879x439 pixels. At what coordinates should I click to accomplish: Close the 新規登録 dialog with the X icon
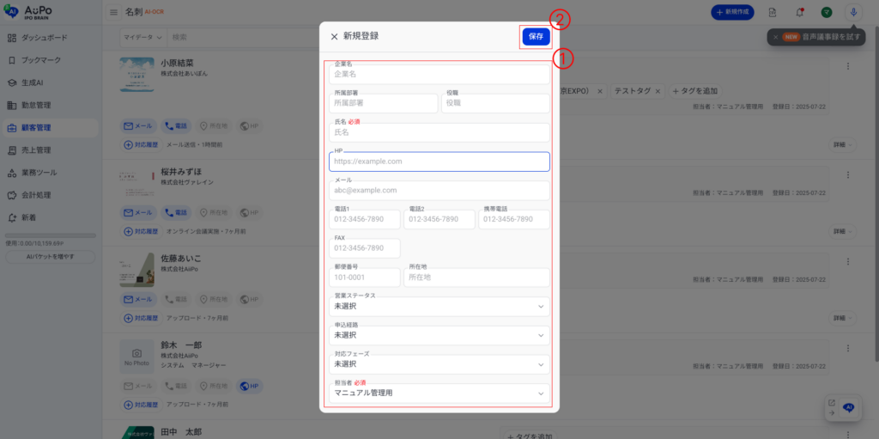click(x=334, y=37)
